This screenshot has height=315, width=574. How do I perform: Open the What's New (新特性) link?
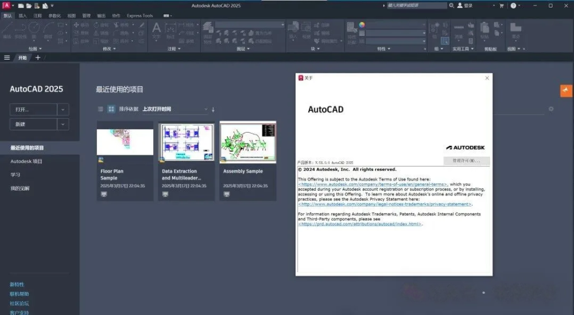pos(17,284)
